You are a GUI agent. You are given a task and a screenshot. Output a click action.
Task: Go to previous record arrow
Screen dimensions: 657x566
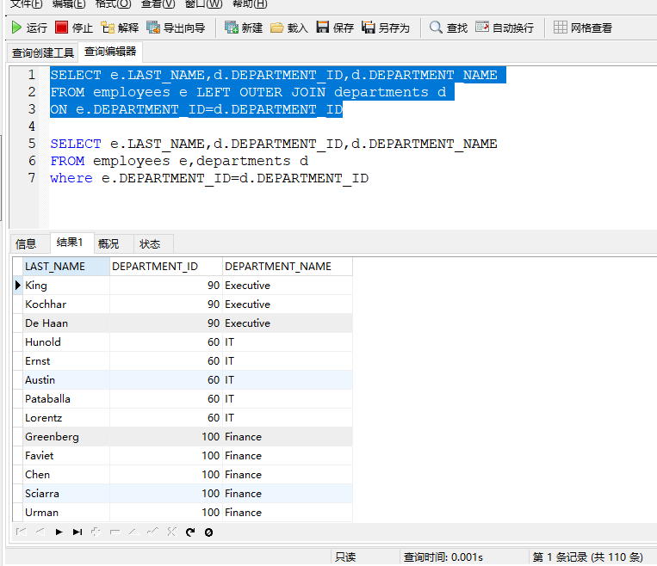click(x=40, y=532)
